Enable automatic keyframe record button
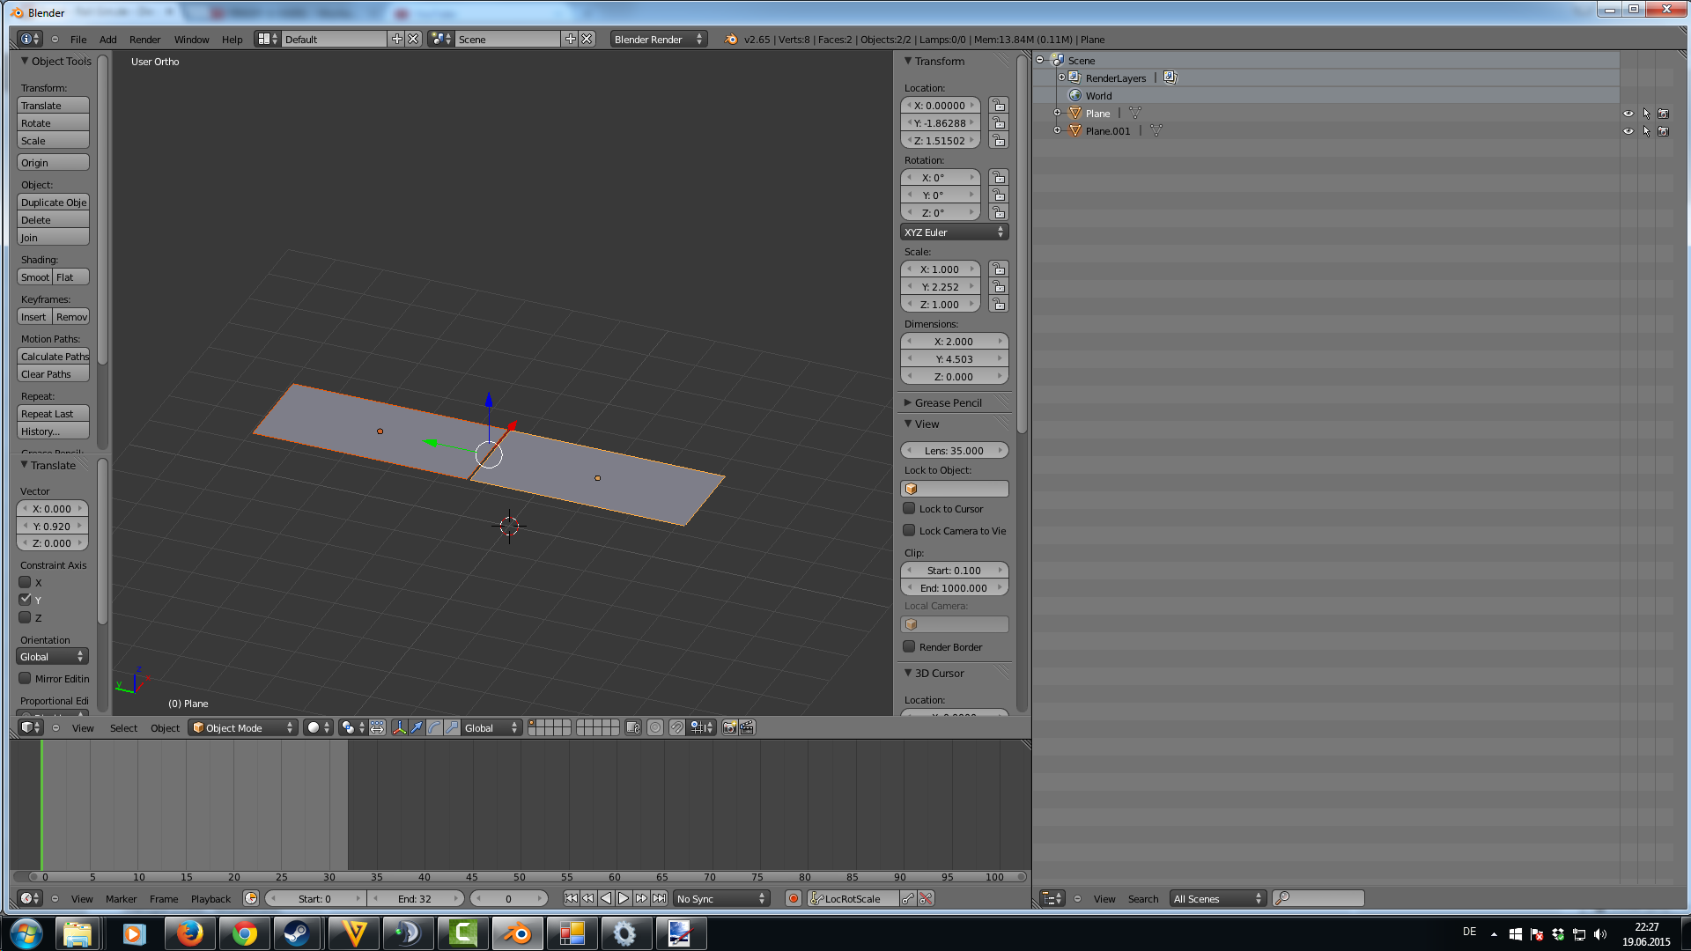This screenshot has width=1691, height=951. (794, 898)
